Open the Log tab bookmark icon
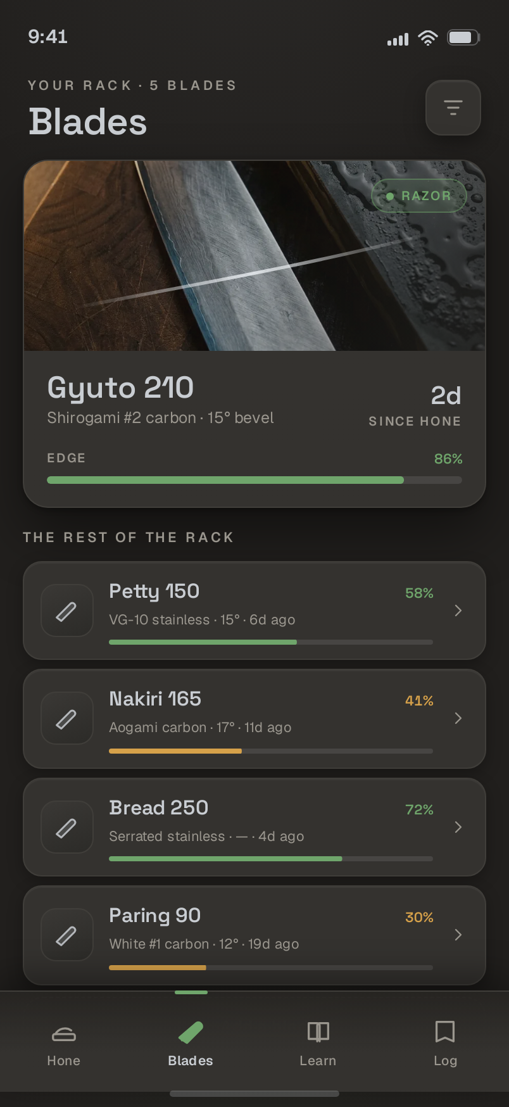 click(445, 1032)
